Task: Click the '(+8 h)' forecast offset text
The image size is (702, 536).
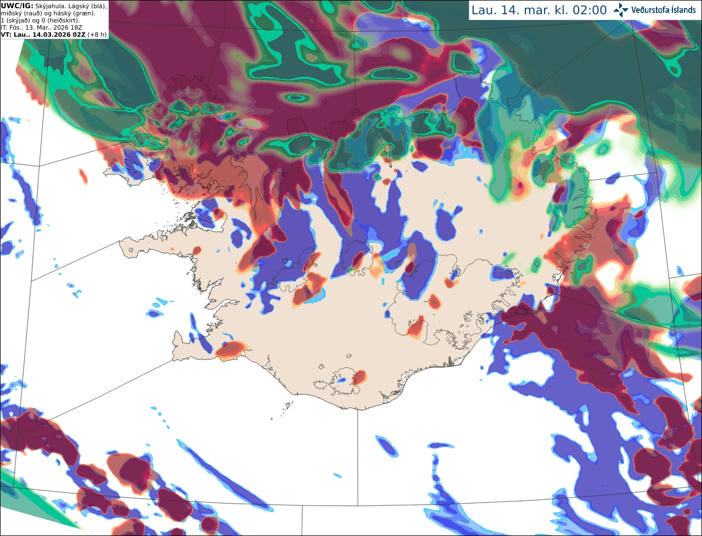Action: point(97,35)
